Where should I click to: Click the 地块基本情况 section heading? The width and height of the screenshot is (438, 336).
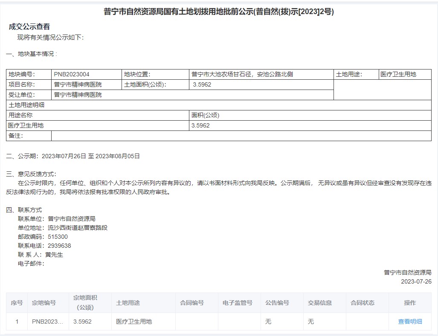pos(32,54)
